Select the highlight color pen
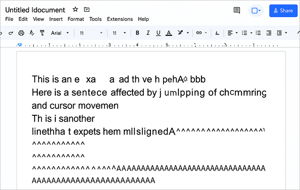Screen dimensions: 300x190 (180, 33)
